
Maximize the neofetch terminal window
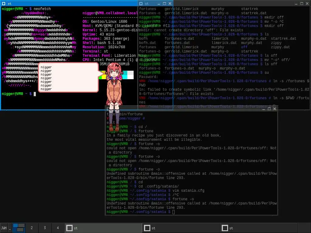(x=164, y=4)
